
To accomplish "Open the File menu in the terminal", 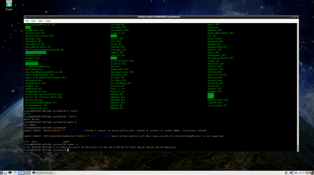I will click(x=27, y=21).
